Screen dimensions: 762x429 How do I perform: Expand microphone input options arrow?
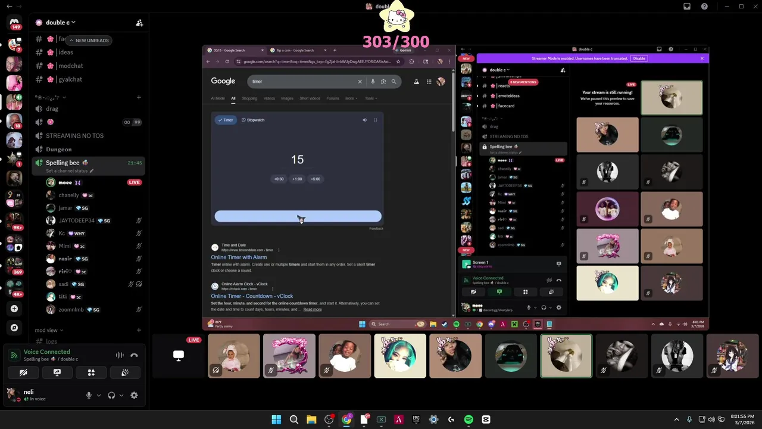(x=99, y=395)
